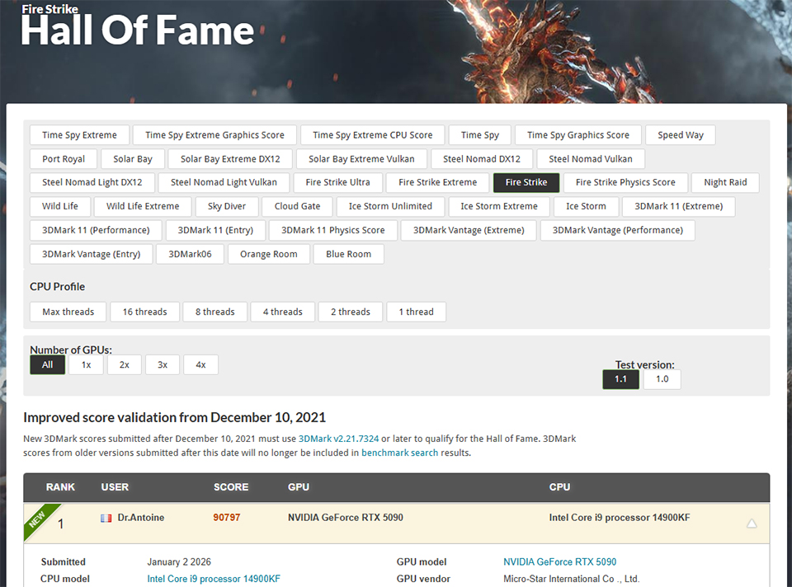Filter results by Night Raid benchmark

pyautogui.click(x=725, y=182)
